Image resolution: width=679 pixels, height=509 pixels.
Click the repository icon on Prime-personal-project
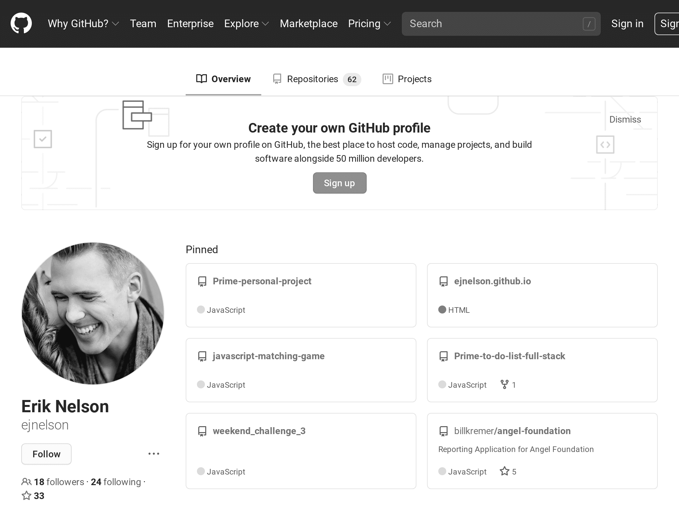tap(203, 281)
